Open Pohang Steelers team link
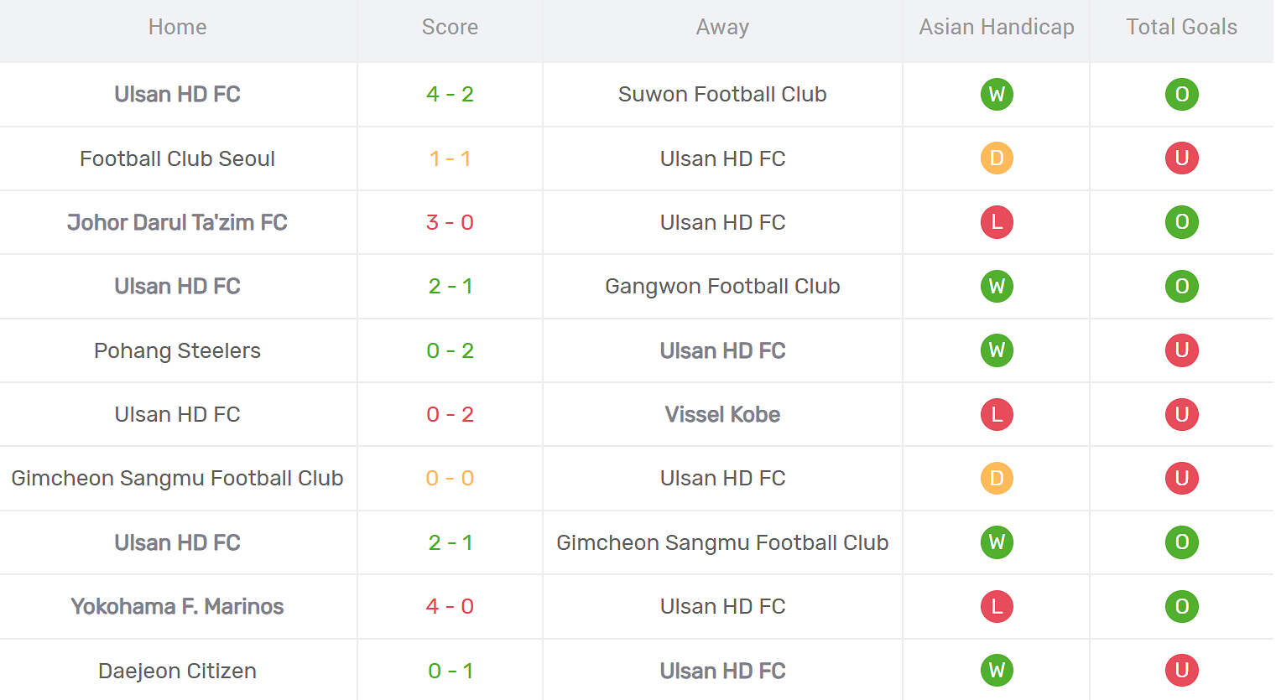 [x=177, y=350]
